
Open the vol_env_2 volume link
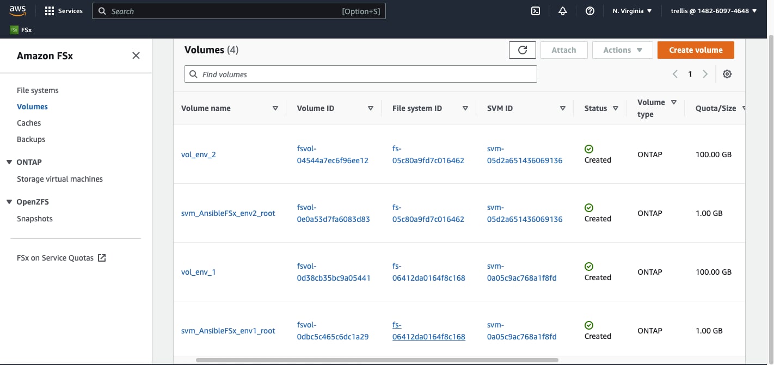(199, 154)
